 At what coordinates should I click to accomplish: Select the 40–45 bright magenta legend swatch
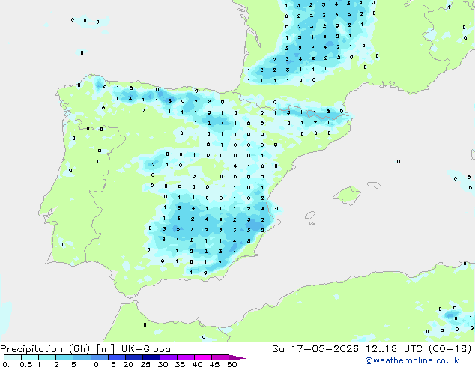click(203, 357)
